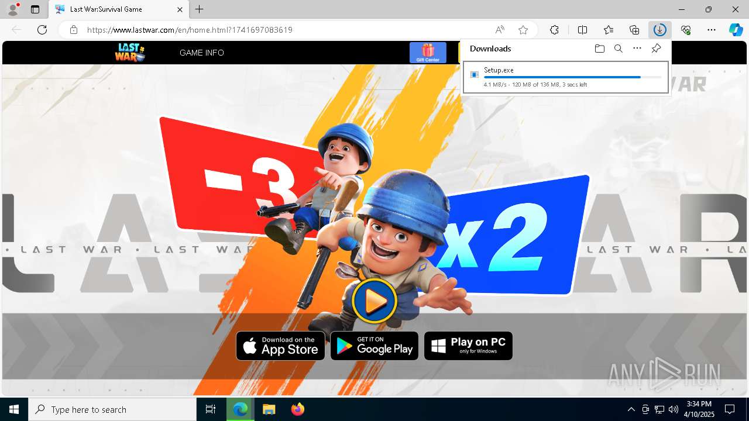Screen dimensions: 749x421
Task: Open the Windows Start menu
Action: (14, 409)
